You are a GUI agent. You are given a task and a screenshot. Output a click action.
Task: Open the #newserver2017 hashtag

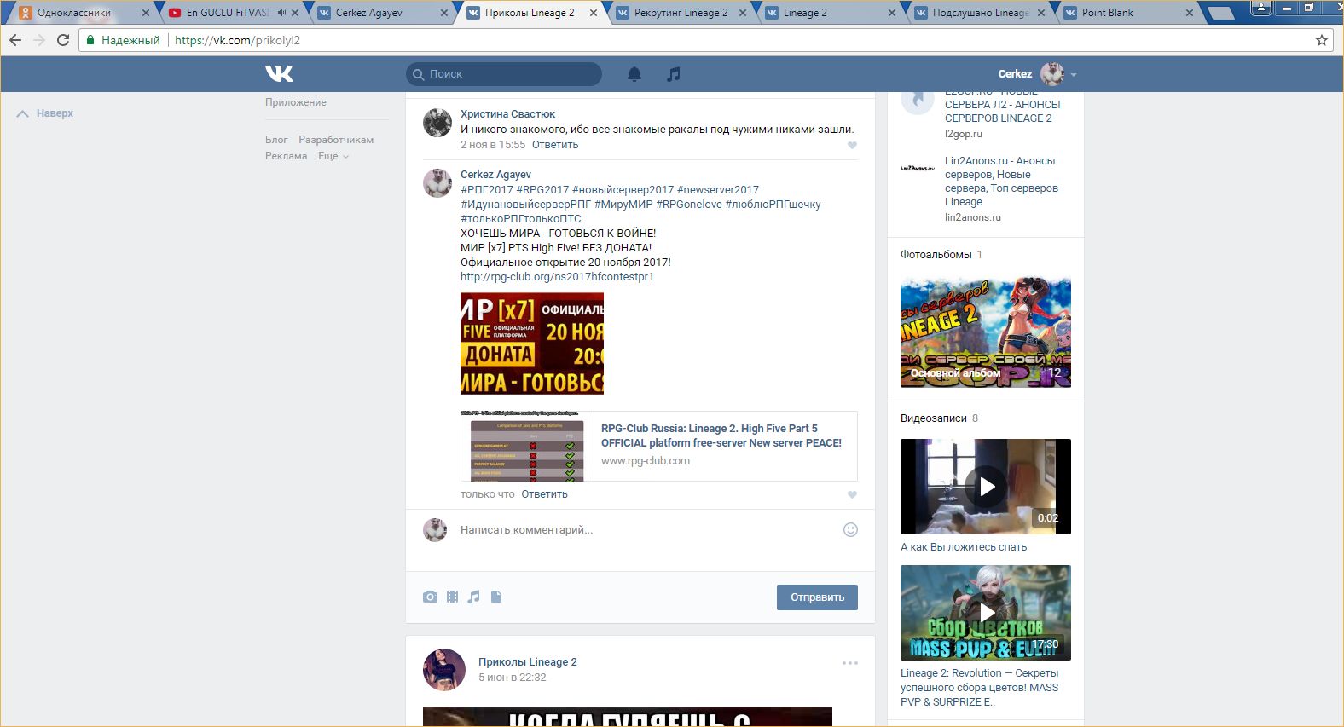tap(718, 190)
